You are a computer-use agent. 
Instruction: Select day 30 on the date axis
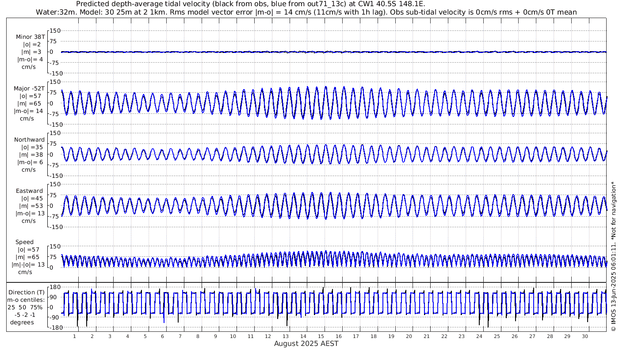(585, 336)
